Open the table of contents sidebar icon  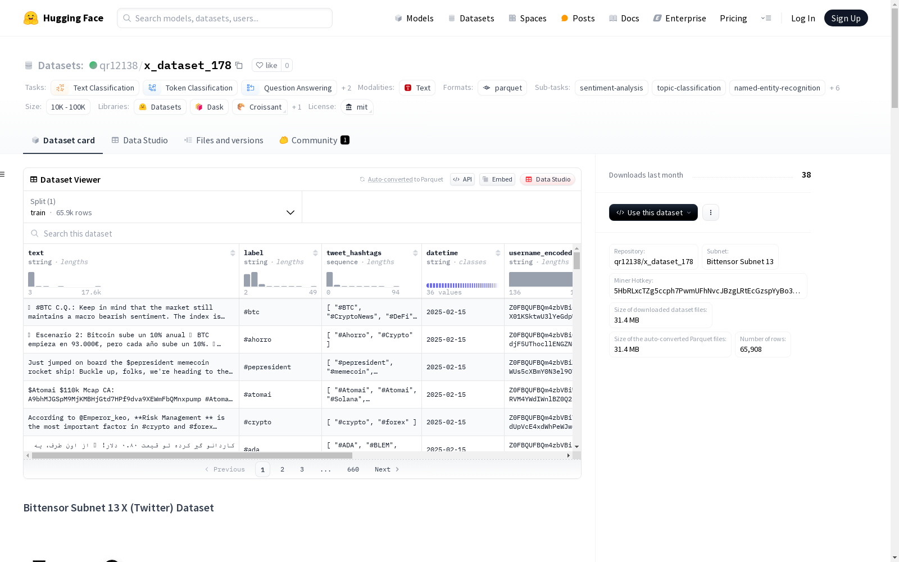click(3, 174)
